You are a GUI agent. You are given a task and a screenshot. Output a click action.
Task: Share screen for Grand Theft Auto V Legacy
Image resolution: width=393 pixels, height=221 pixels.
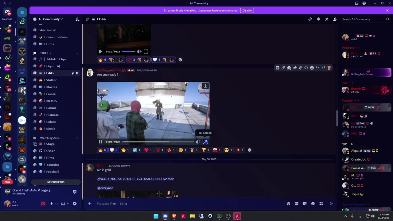coord(75,192)
